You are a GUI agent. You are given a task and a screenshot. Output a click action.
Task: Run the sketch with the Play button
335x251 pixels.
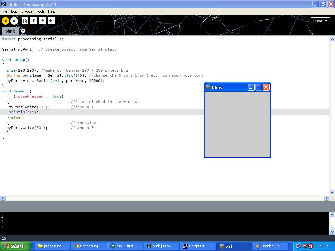point(5,21)
